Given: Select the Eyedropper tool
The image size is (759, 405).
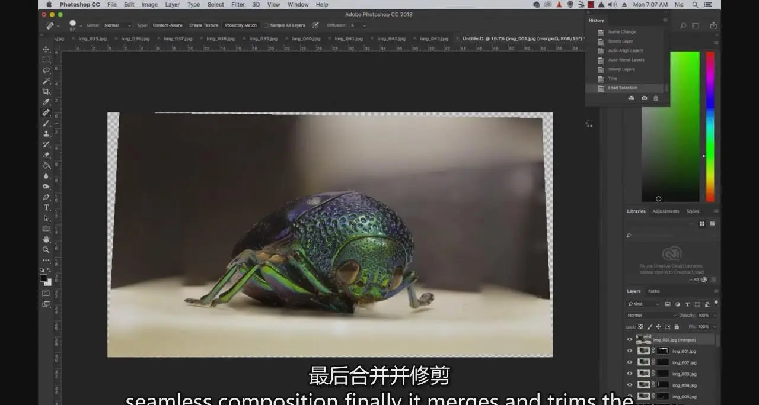Looking at the screenshot, I should click(46, 102).
